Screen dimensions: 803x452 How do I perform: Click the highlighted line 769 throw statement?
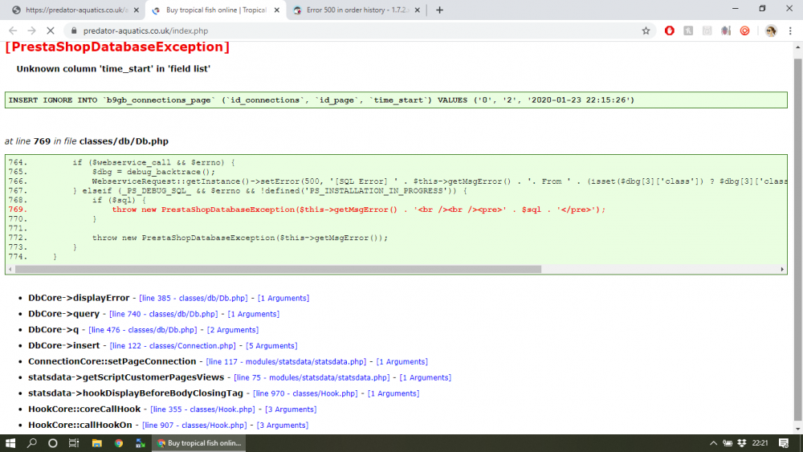358,210
